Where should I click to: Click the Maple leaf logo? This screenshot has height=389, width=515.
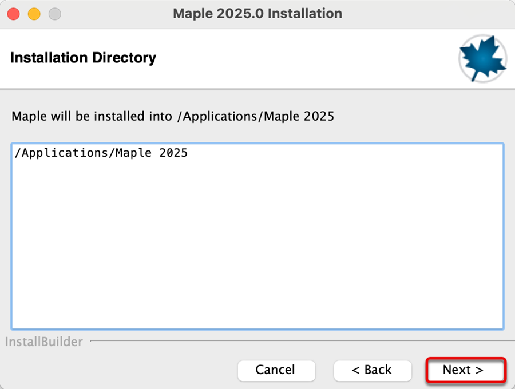482,58
